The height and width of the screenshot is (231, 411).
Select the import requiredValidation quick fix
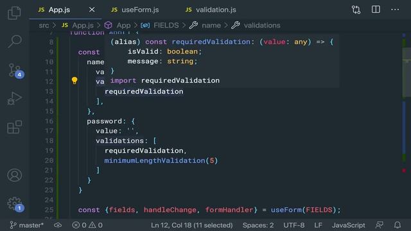165,81
